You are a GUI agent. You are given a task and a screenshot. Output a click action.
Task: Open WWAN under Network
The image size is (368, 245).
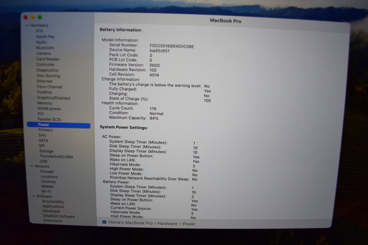point(47,187)
